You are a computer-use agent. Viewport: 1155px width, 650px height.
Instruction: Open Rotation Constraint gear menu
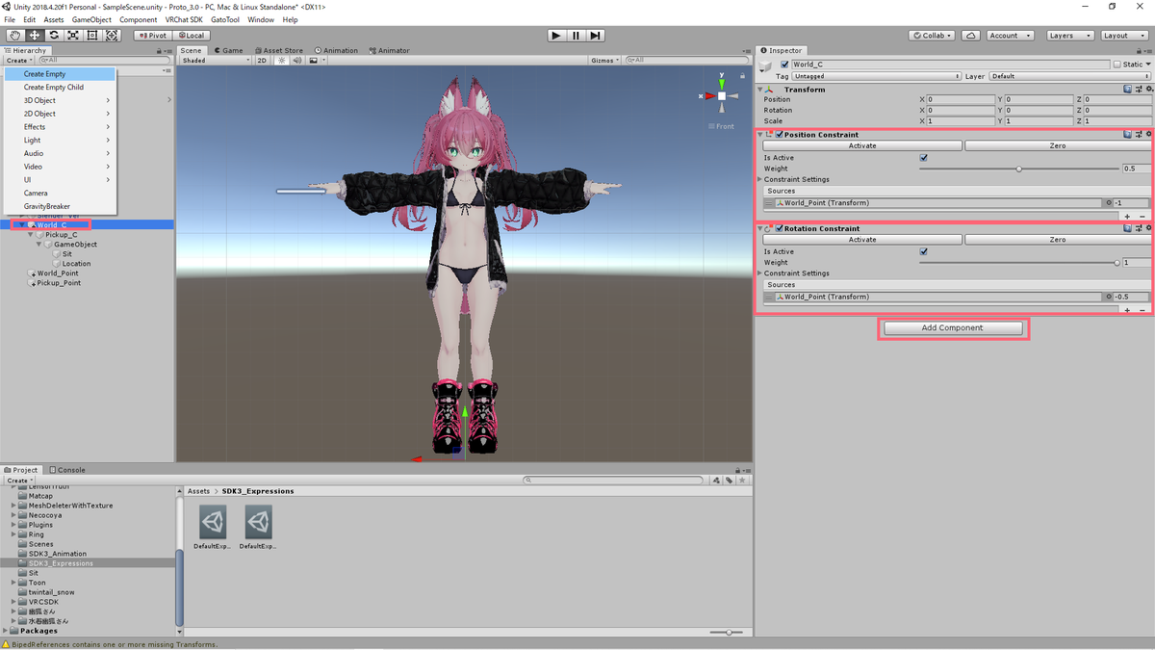pos(1148,228)
